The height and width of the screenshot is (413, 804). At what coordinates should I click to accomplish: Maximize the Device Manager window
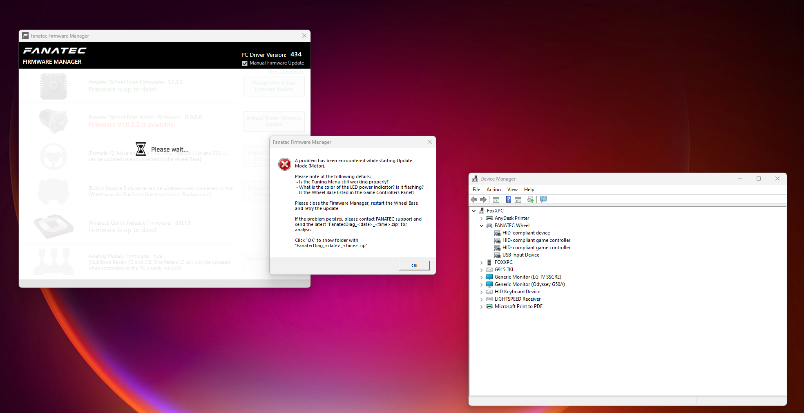point(759,179)
